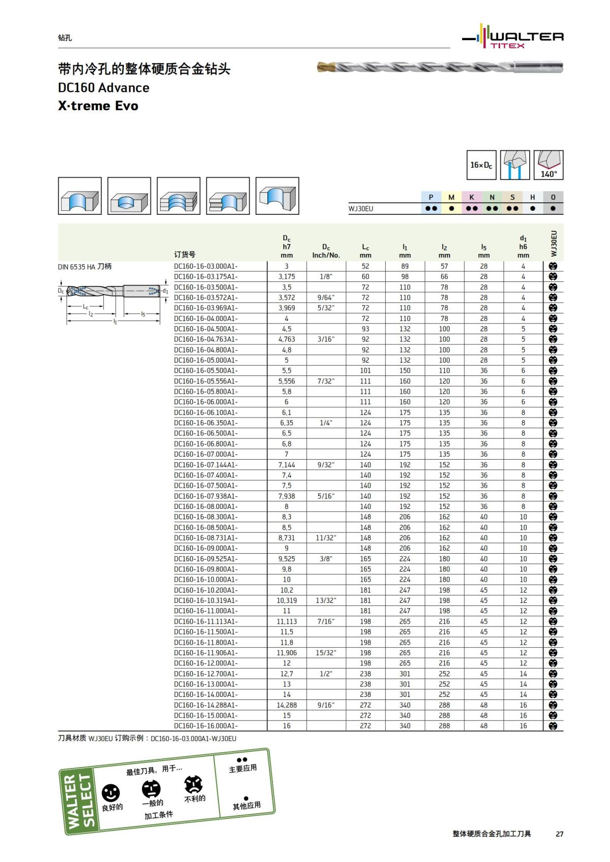Click the K material group swatch
The image size is (610, 862).
472,197
